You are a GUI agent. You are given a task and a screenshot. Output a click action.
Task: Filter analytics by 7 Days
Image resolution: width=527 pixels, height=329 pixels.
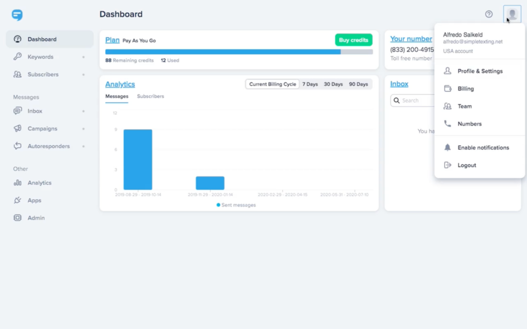310,83
